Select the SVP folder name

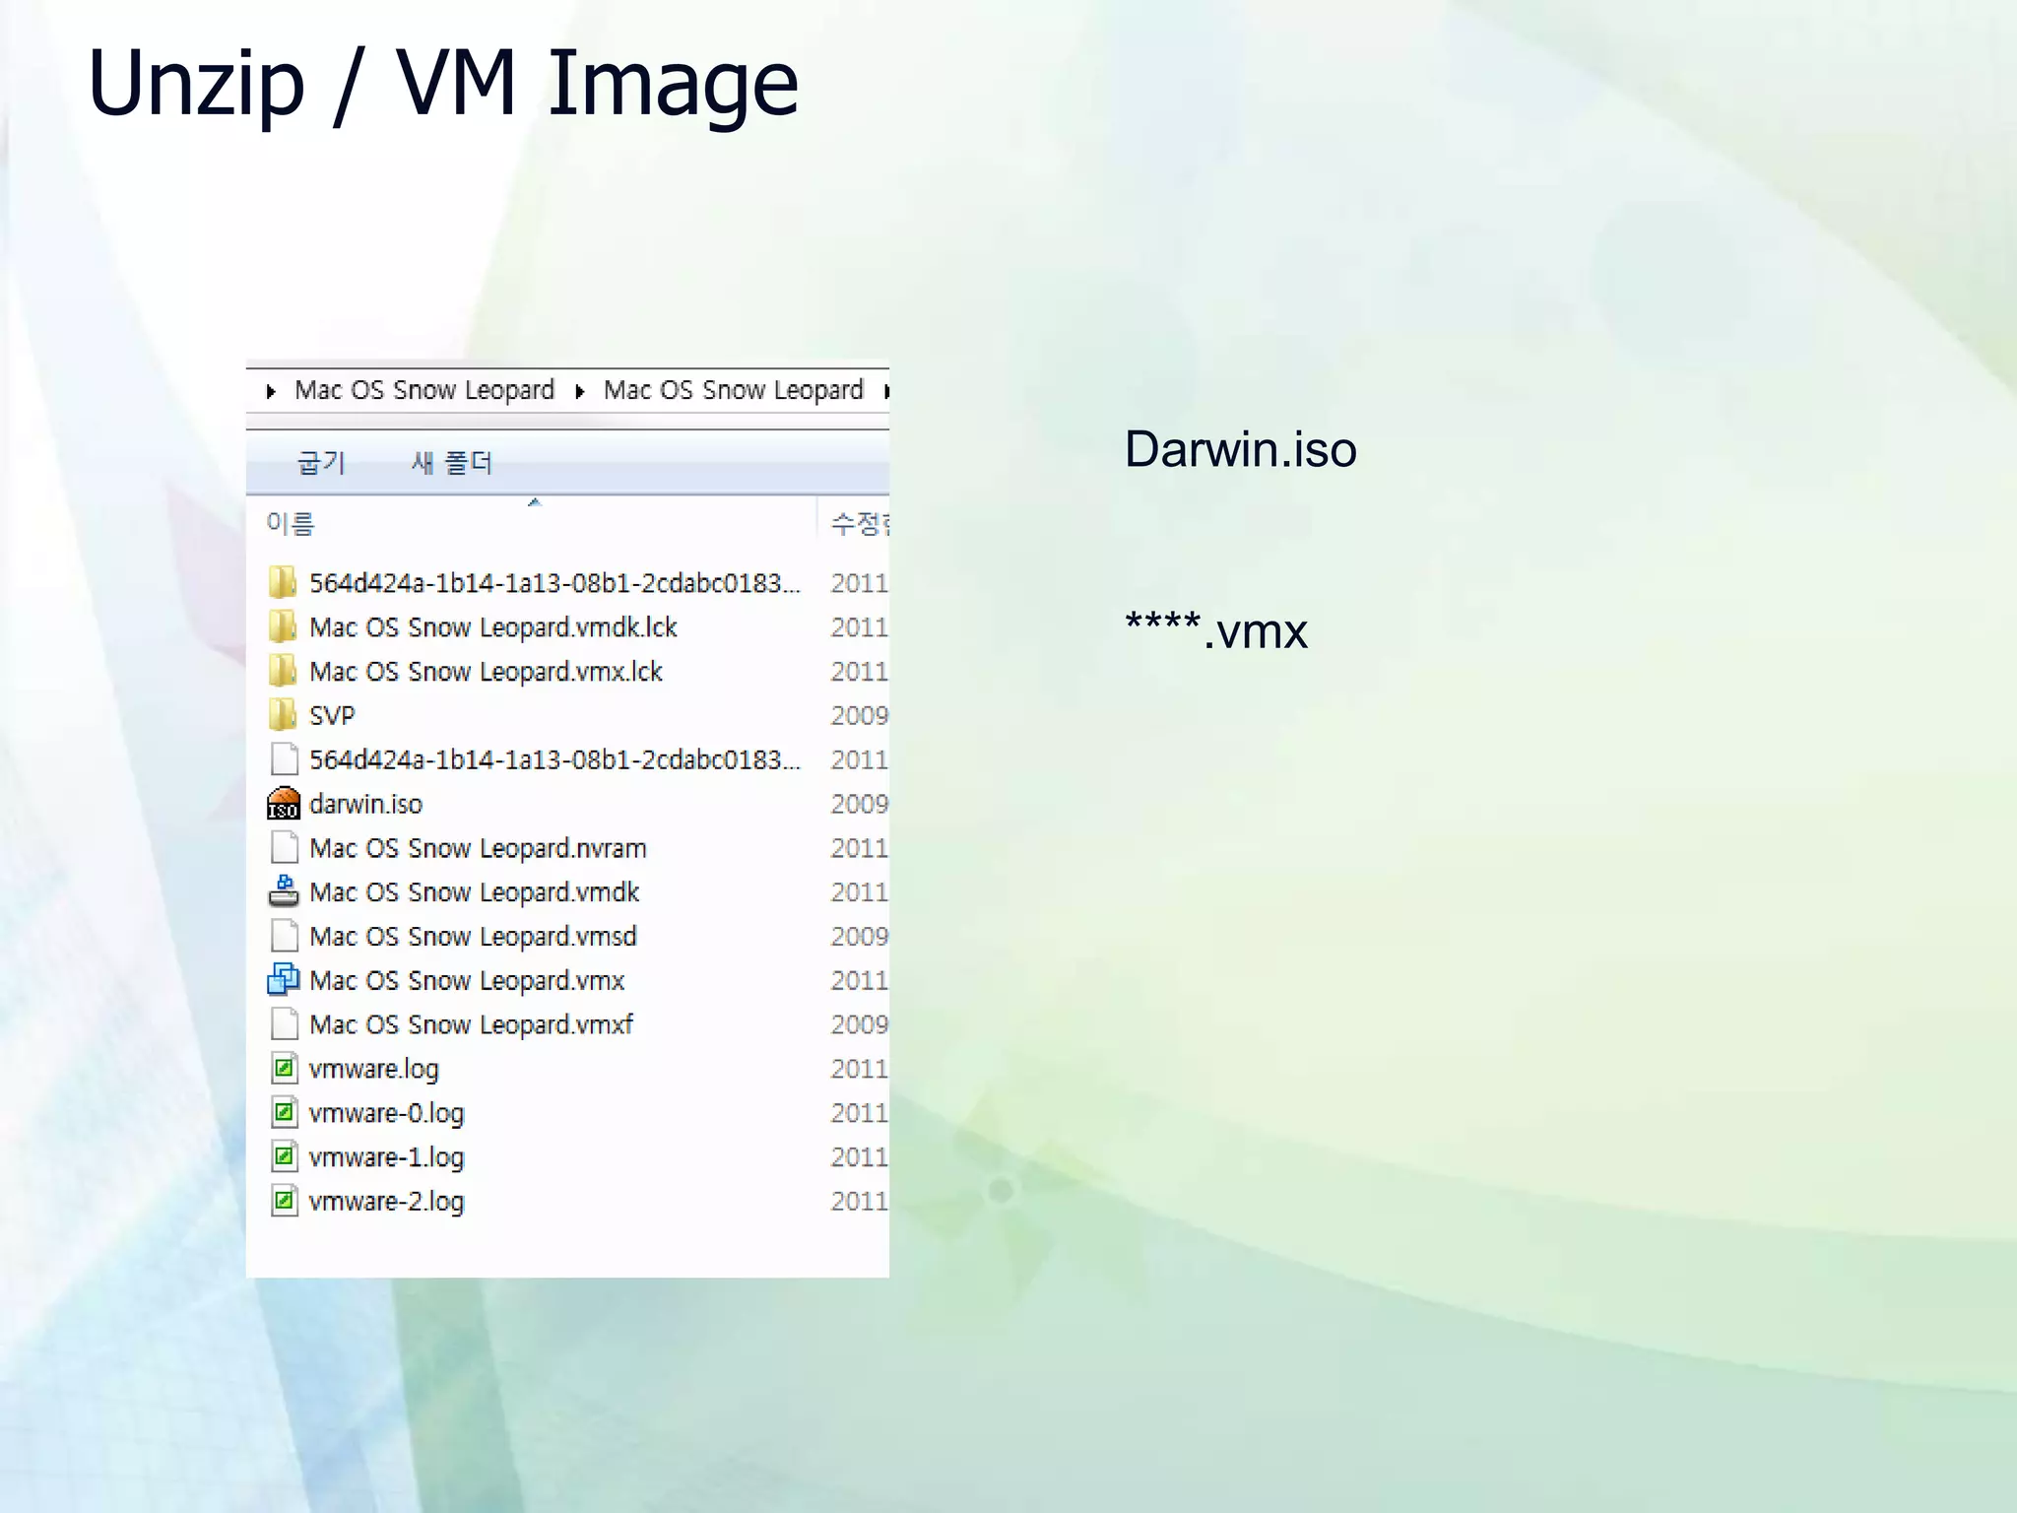[332, 716]
